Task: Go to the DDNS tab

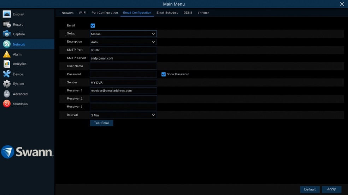Action: click(x=188, y=13)
